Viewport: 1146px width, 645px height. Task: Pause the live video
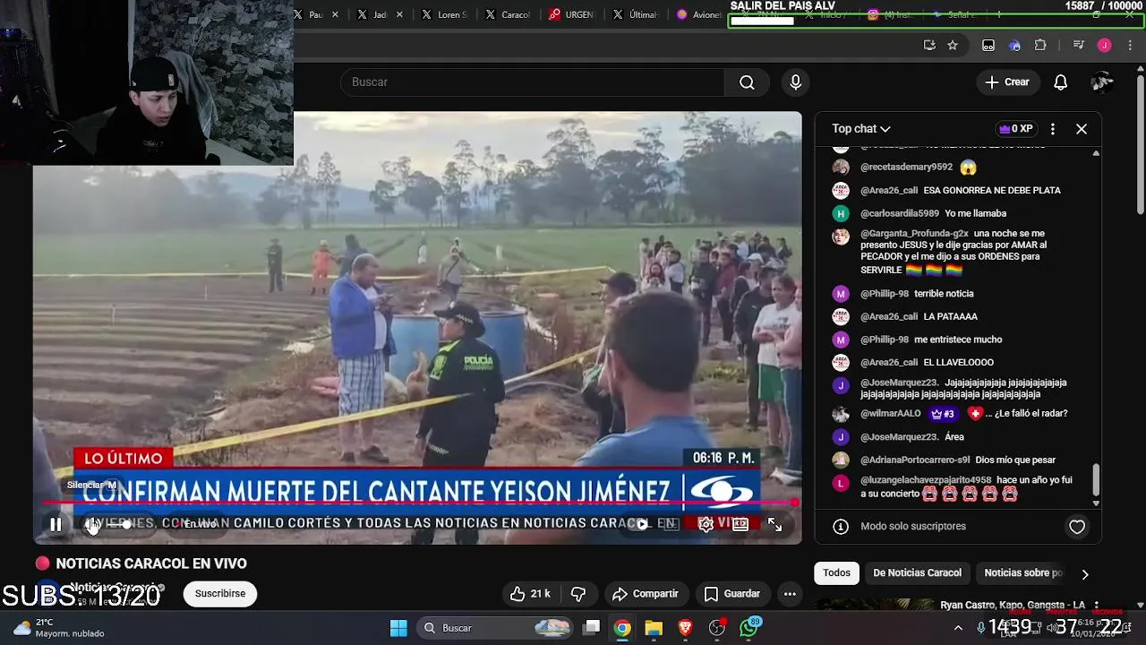pyautogui.click(x=56, y=525)
